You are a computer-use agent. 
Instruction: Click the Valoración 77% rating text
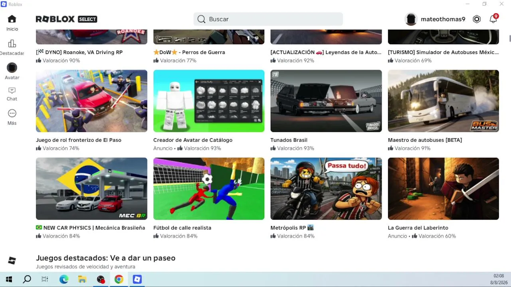pyautogui.click(x=179, y=61)
